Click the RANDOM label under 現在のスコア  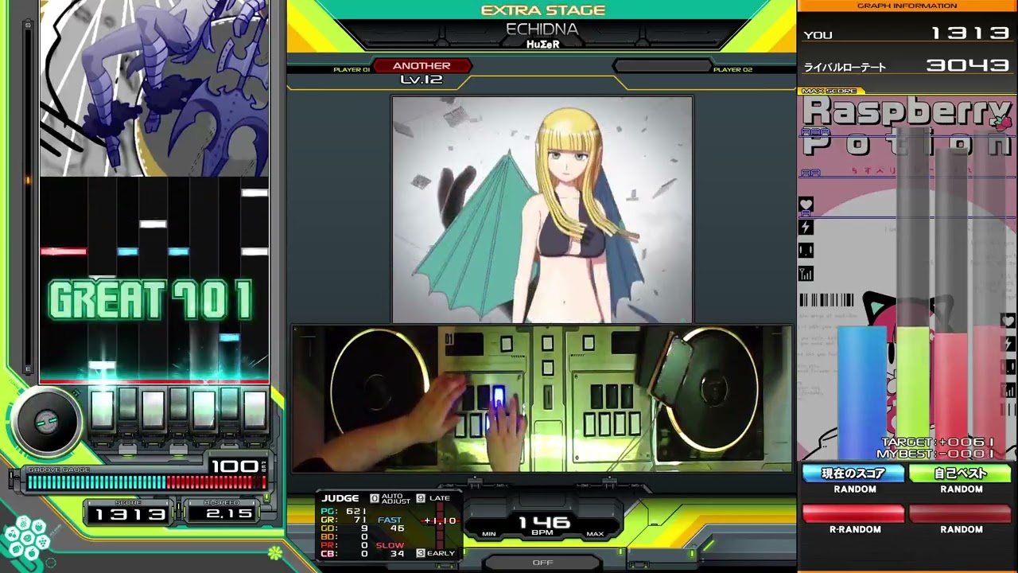[855, 489]
